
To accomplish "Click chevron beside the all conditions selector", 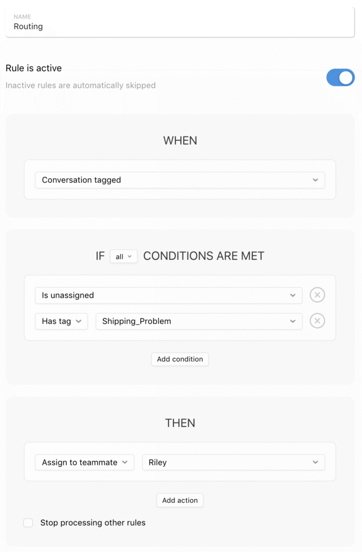I will (x=130, y=256).
